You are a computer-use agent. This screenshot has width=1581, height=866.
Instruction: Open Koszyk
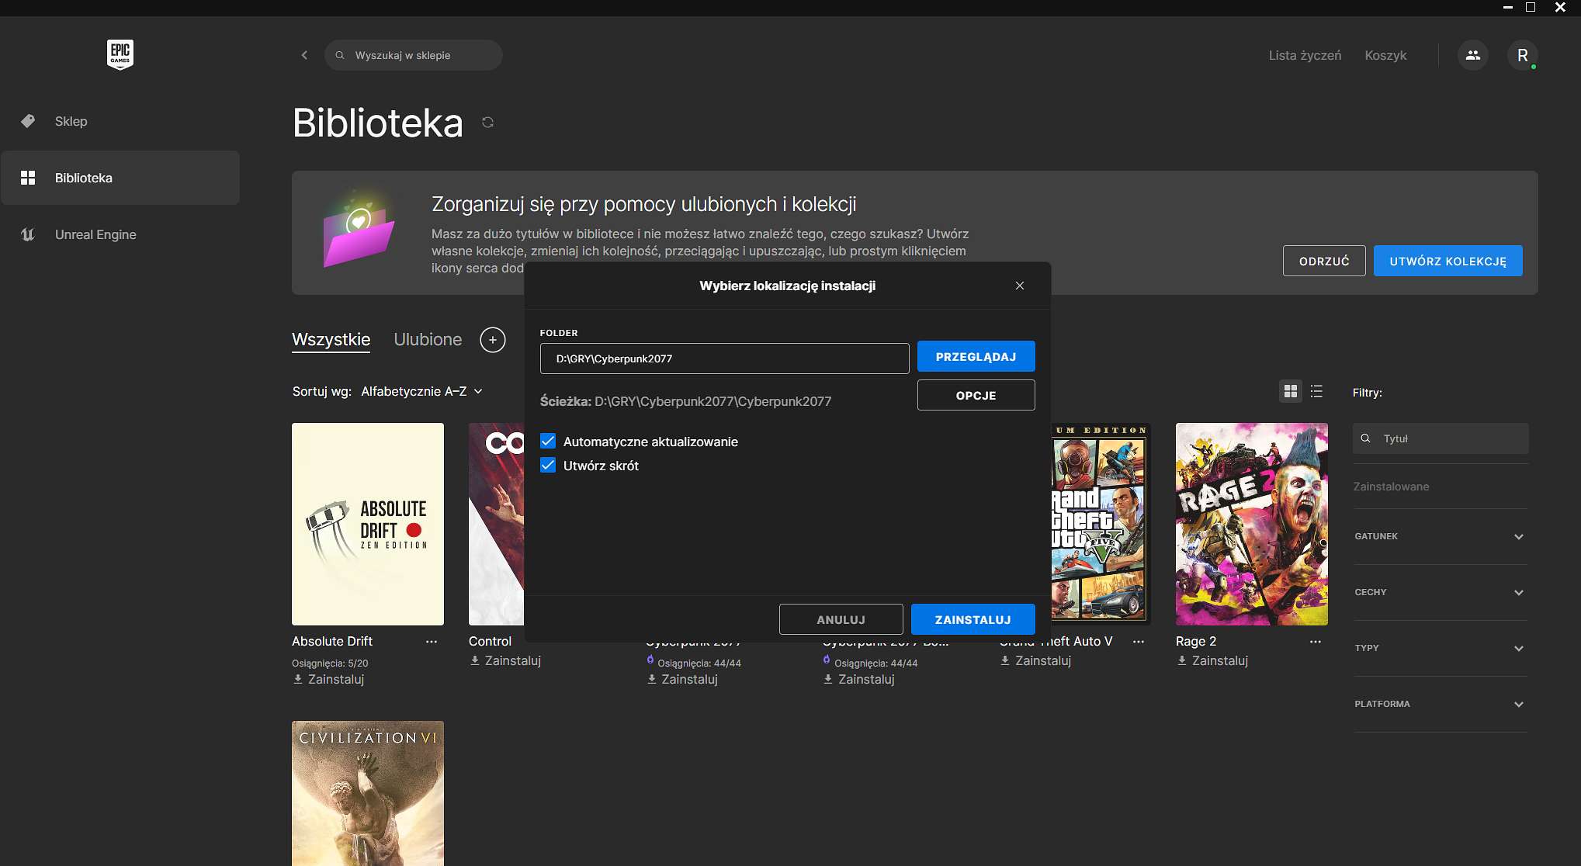1385,55
